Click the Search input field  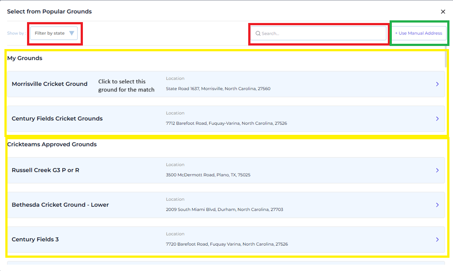tap(318, 34)
